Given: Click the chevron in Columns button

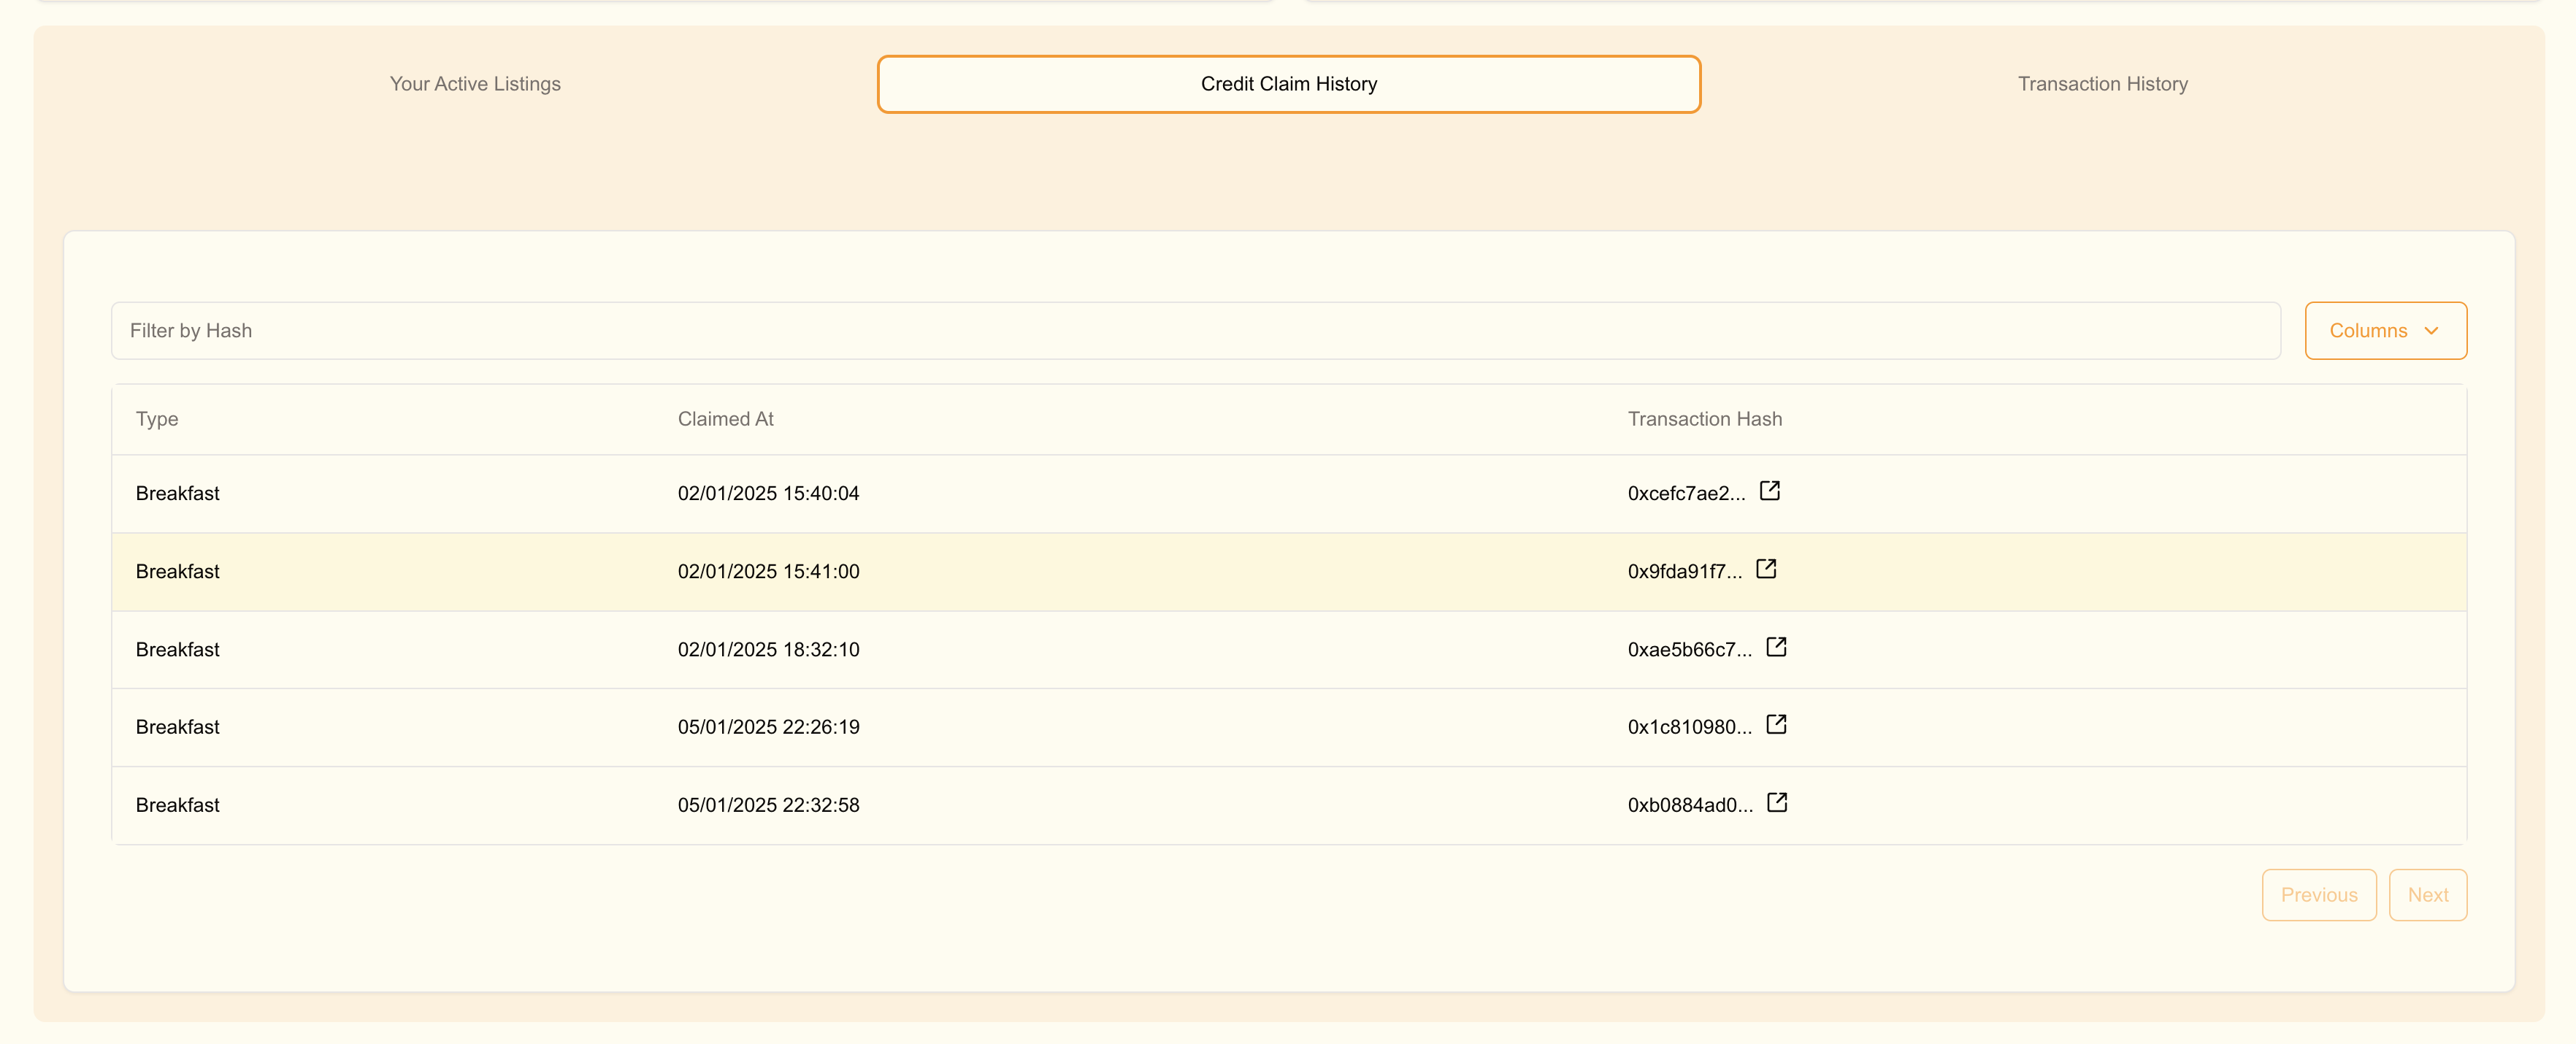Looking at the screenshot, I should [2431, 331].
